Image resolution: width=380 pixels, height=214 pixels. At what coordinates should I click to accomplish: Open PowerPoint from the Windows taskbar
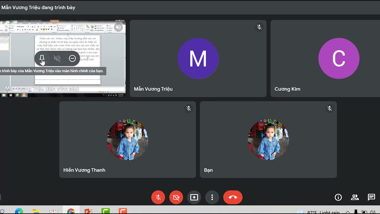point(88,211)
